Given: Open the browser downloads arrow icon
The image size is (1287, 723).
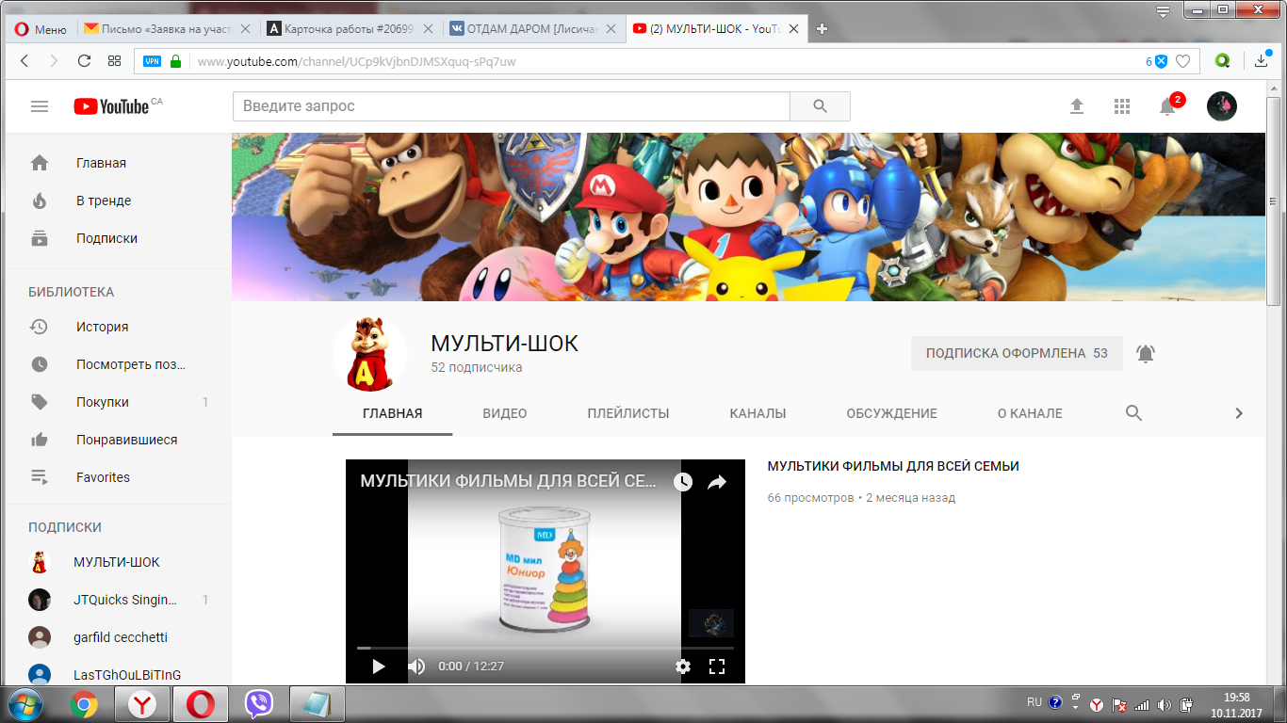Looking at the screenshot, I should pos(1262,61).
